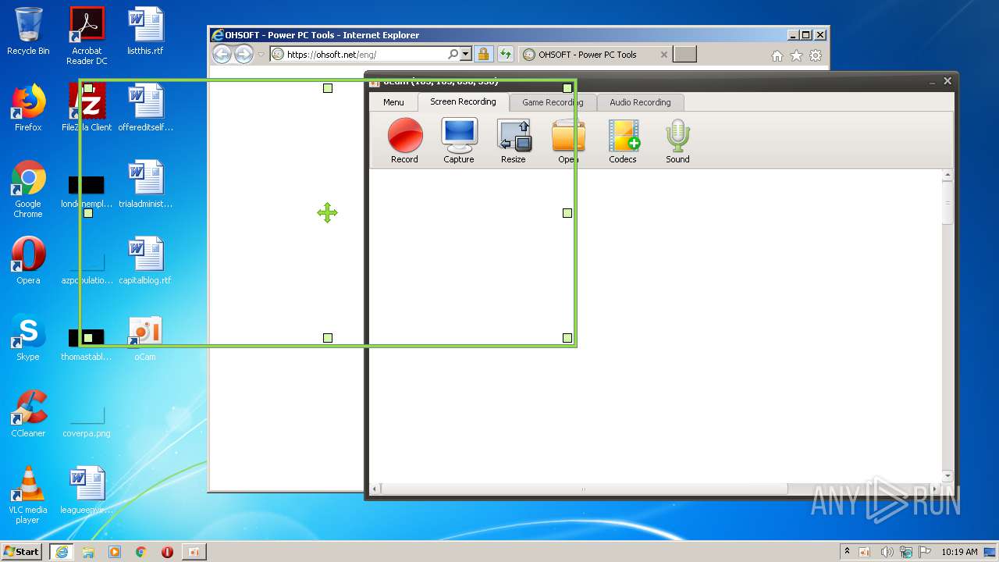Click the search magnifier in the address bar
Screen dimensions: 999x562
point(453,55)
